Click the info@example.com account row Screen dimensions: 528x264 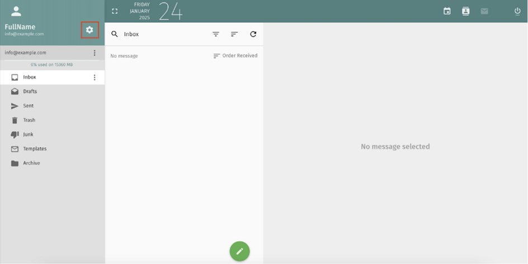tap(52, 52)
